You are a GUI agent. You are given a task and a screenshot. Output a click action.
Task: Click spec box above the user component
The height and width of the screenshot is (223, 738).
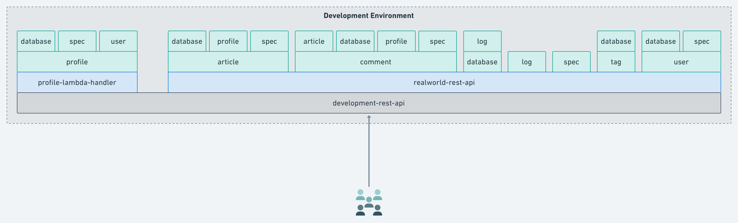pyautogui.click(x=702, y=41)
